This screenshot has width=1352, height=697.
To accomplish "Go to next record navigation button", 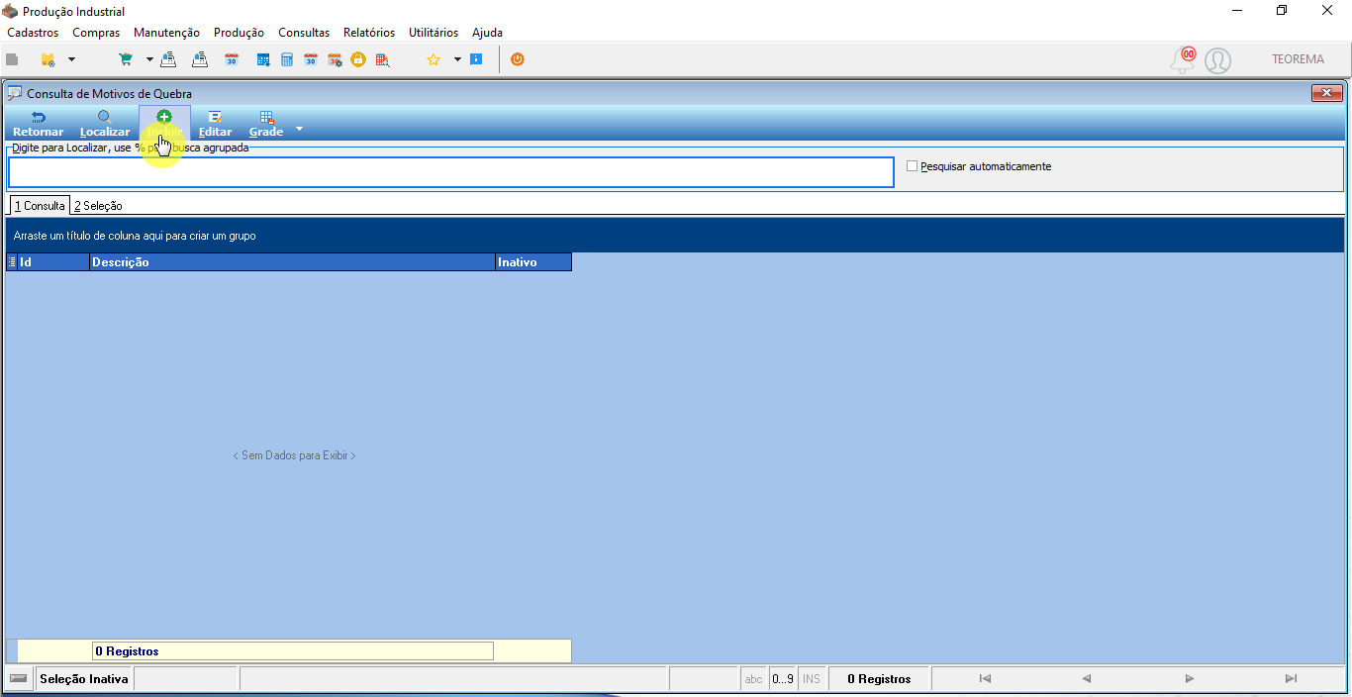I will point(1190,678).
